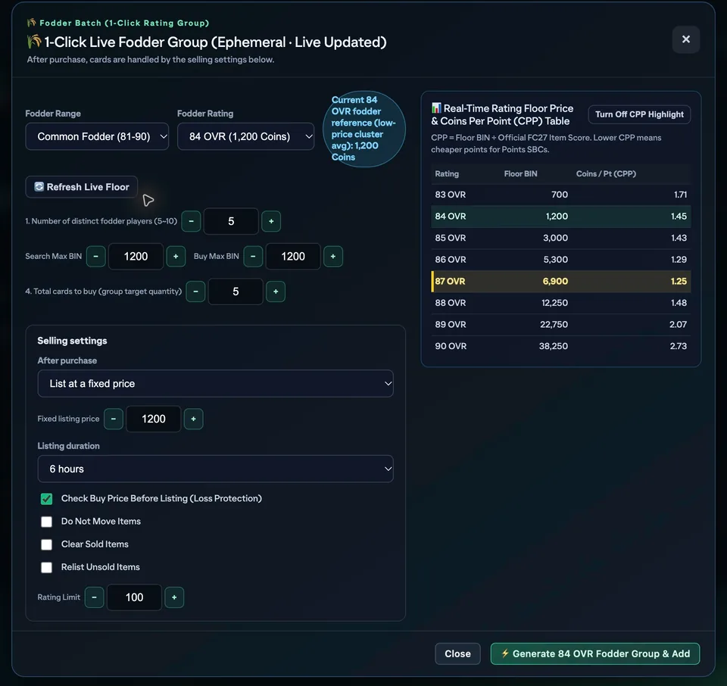Decrease Buy Max BIN value

(x=253, y=257)
